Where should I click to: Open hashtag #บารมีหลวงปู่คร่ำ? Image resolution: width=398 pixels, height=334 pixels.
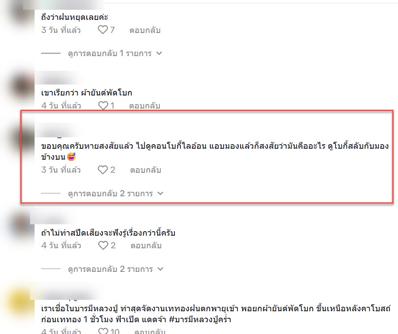coord(200,319)
